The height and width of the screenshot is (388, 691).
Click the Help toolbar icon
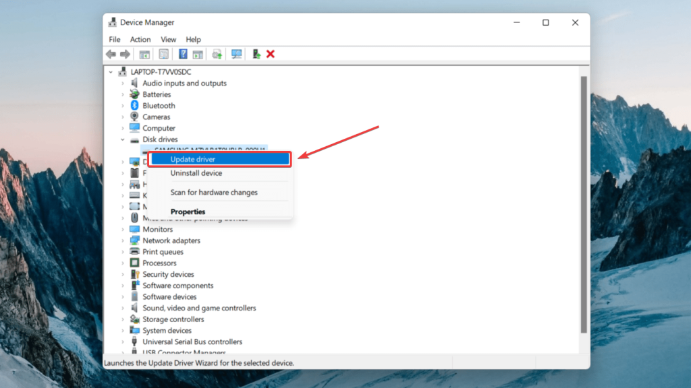183,54
